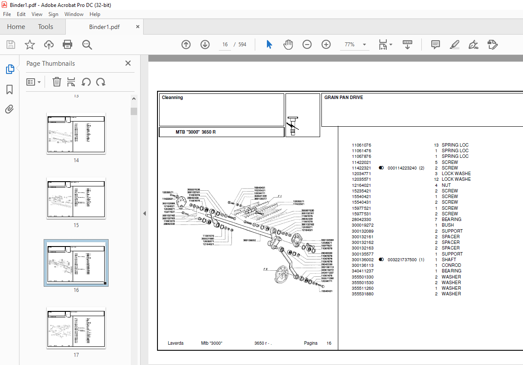Click the MTB "3000" 3650 R title
The width and height of the screenshot is (523, 365).
196,132
